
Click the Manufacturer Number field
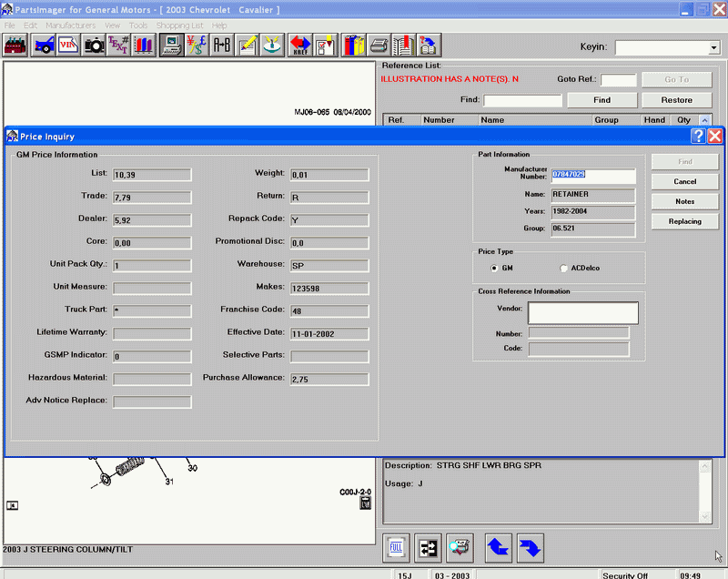(593, 176)
